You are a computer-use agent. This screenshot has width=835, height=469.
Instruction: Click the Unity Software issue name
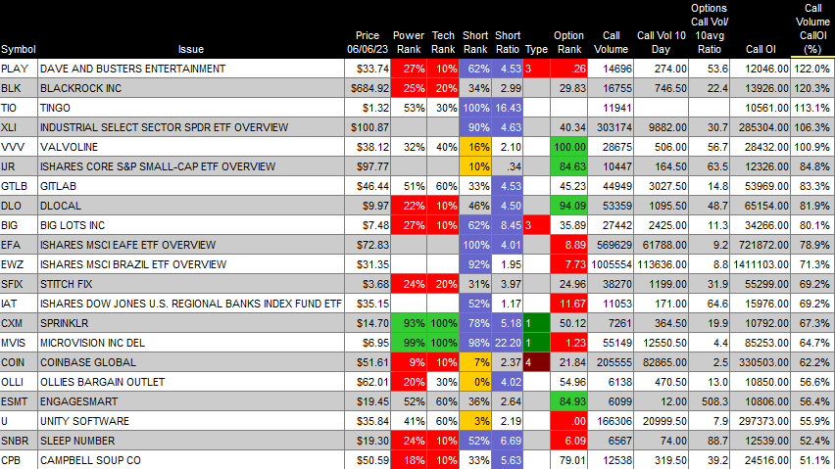(x=84, y=421)
